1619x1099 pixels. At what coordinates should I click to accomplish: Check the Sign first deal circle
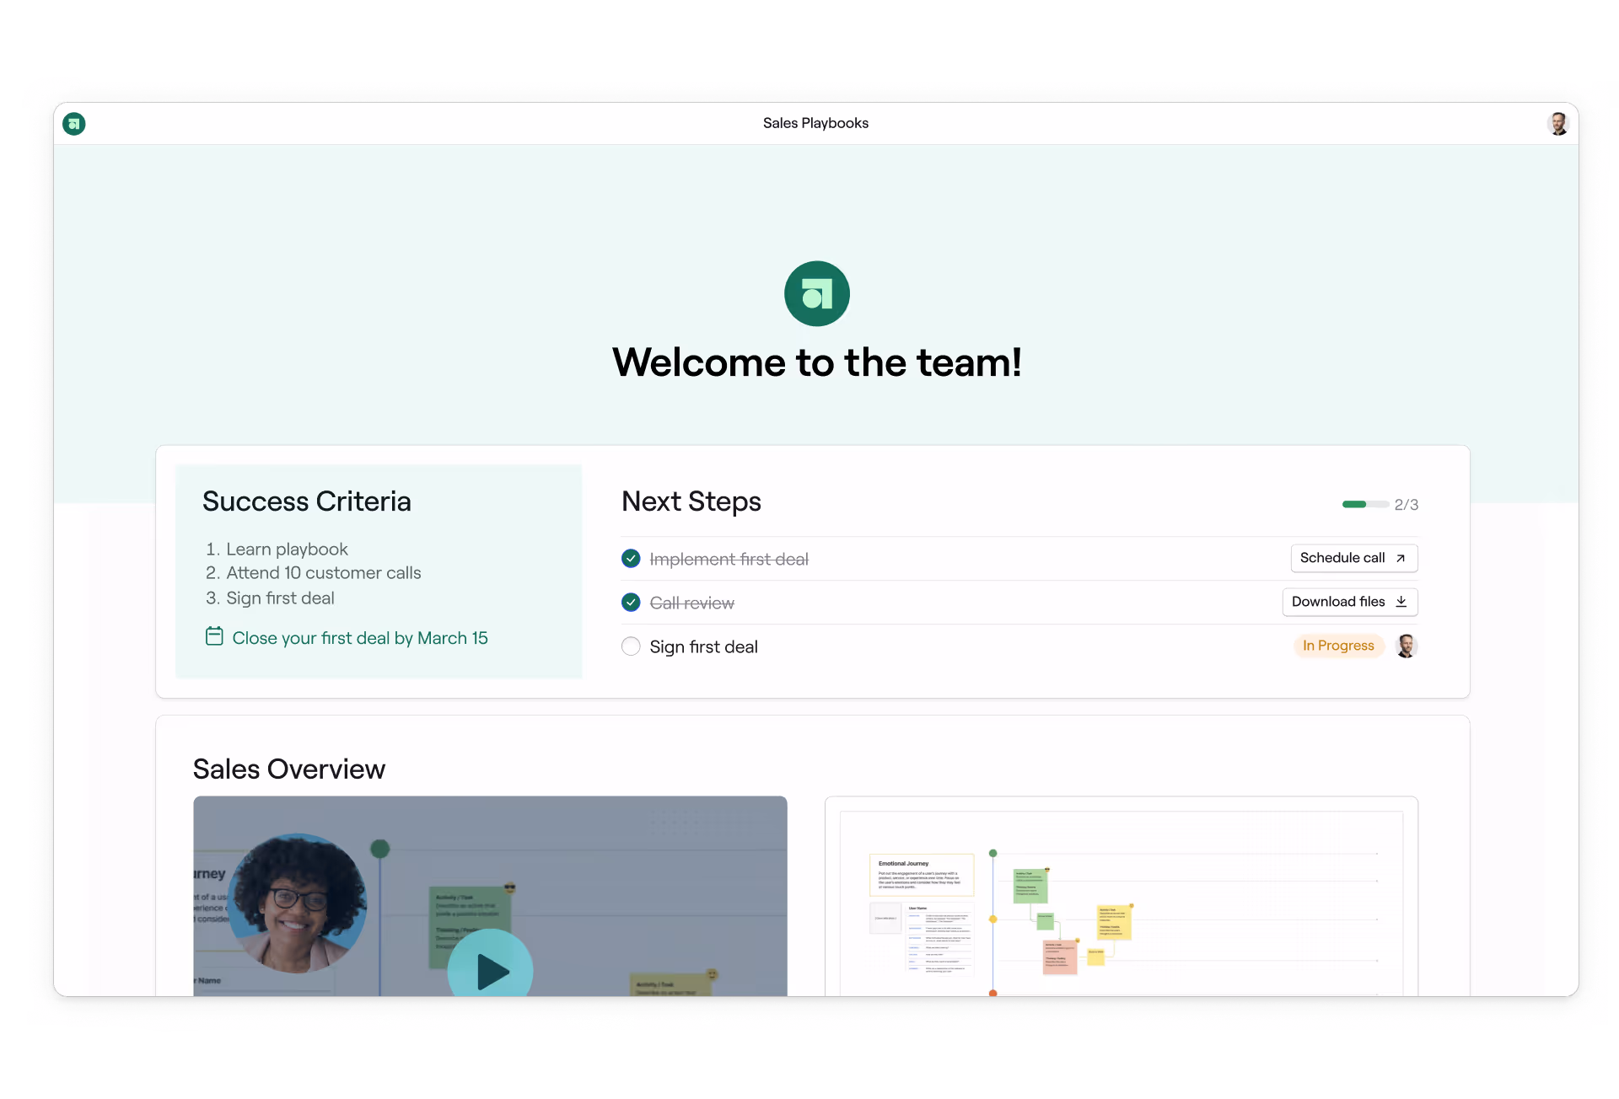(x=631, y=646)
